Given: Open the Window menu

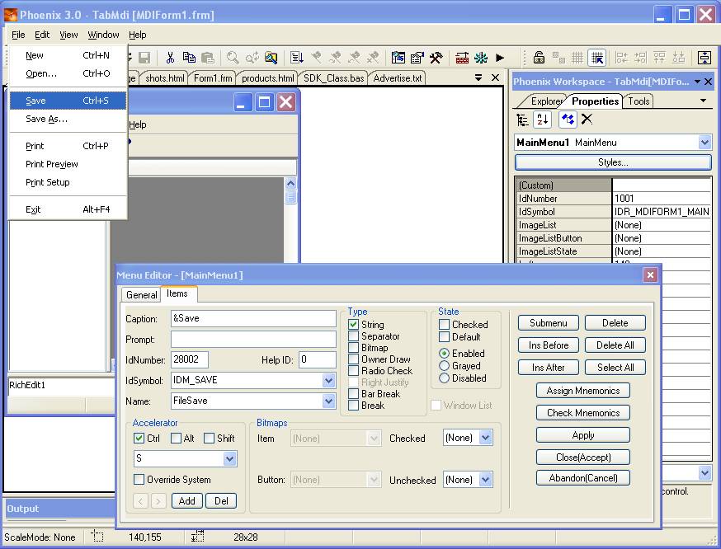Looking at the screenshot, I should [x=103, y=35].
